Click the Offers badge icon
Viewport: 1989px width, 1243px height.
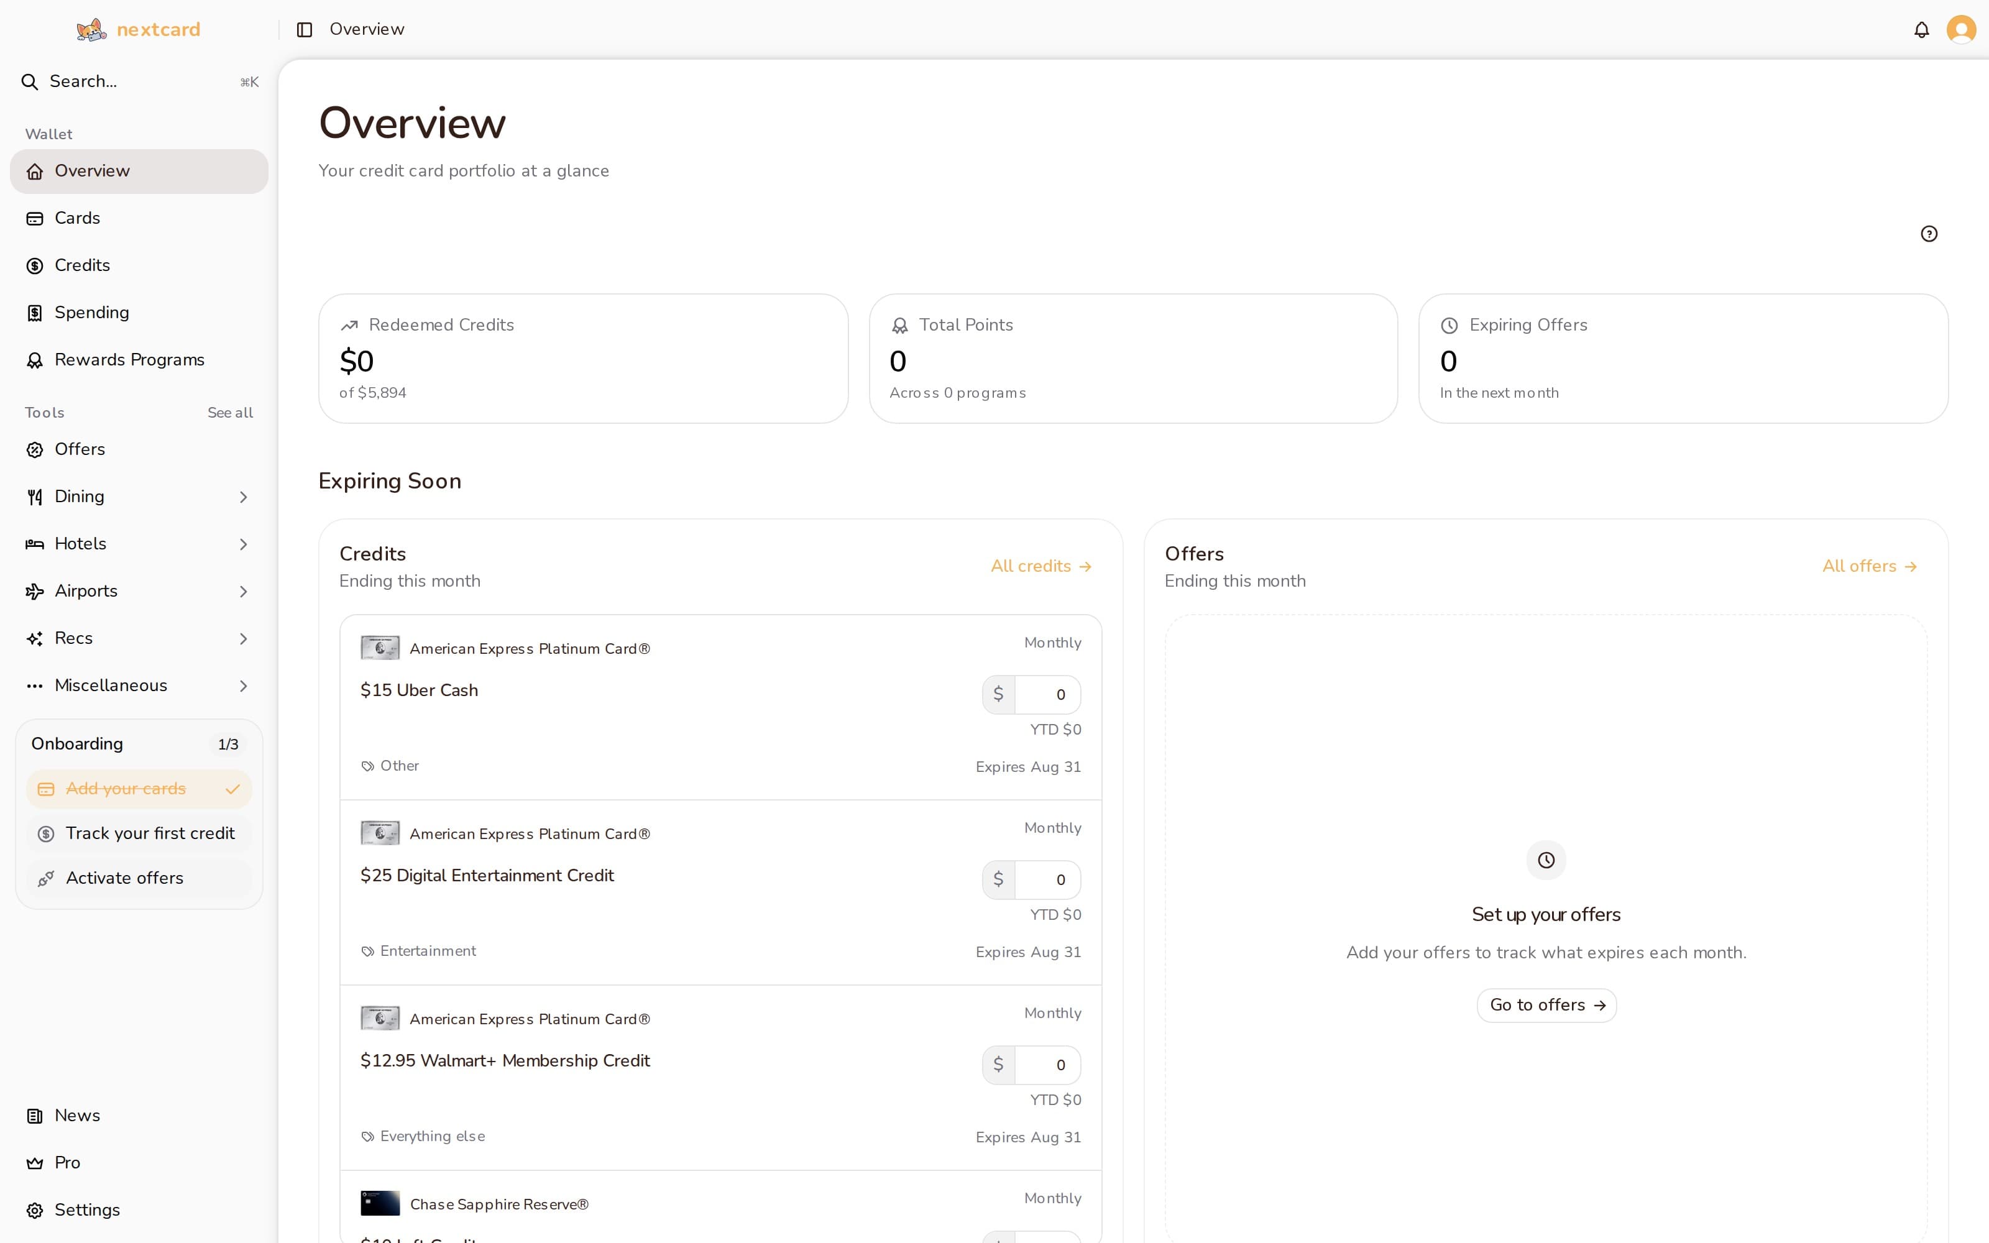point(35,450)
